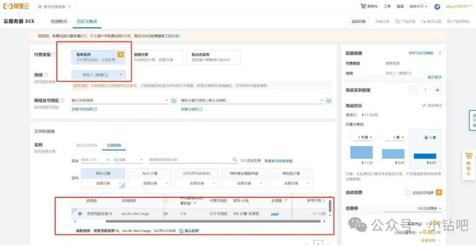This screenshot has width=476, height=246.
Task: Select the 突发性能实例 t6 radio button
Action: 80,214
